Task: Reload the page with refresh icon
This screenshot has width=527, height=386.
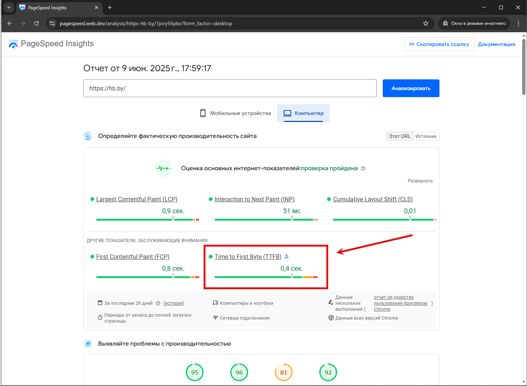Action: (x=36, y=23)
